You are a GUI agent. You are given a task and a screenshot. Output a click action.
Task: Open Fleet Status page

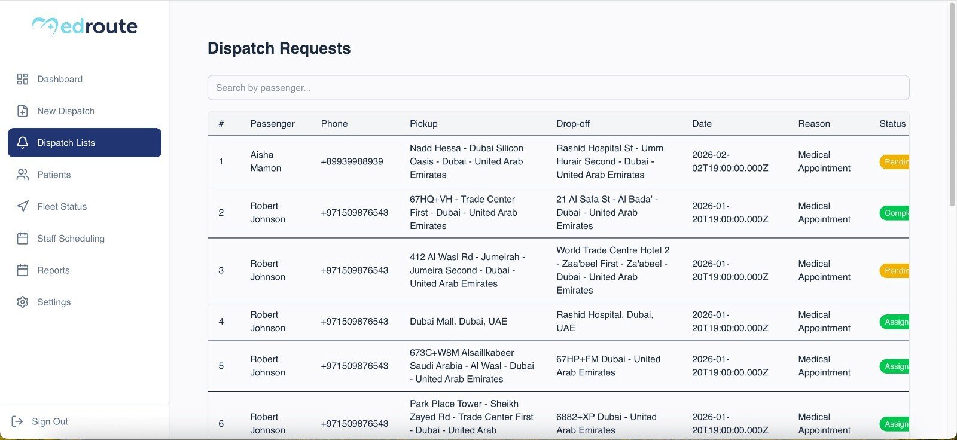84,206
